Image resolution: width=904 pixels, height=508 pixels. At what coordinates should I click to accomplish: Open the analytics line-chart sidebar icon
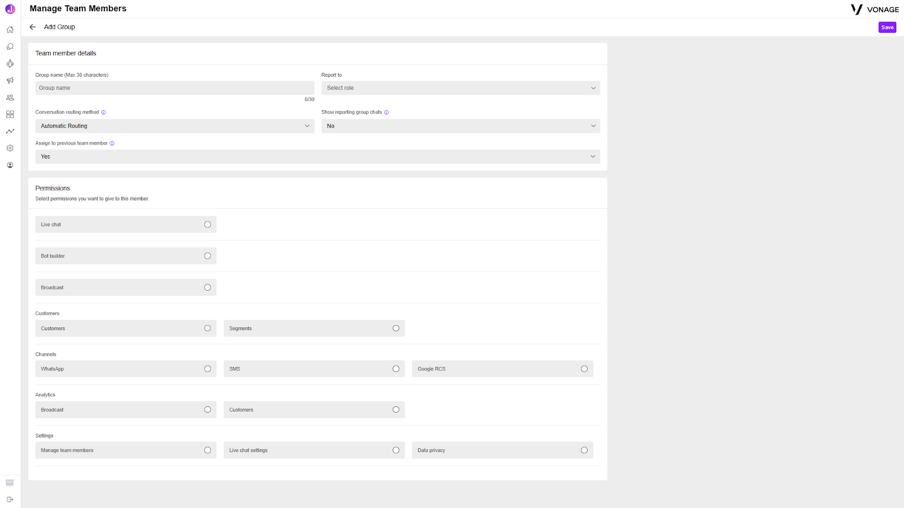point(10,132)
